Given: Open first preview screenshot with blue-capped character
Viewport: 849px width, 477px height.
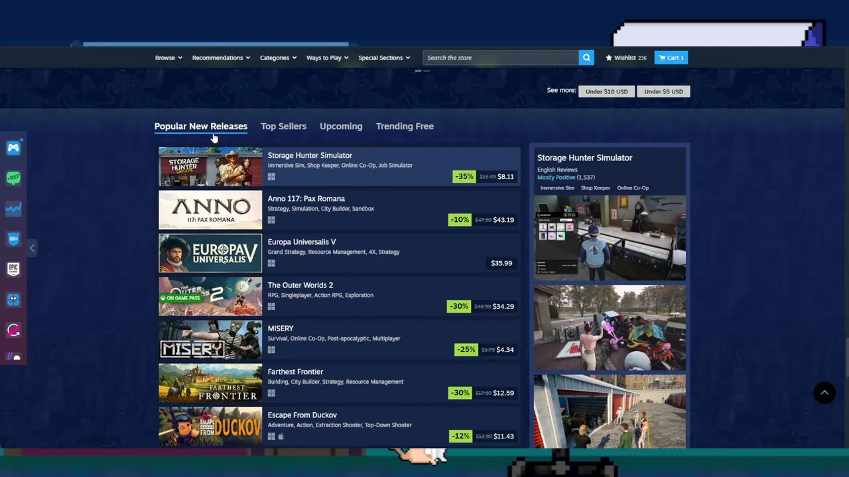Looking at the screenshot, I should 610,238.
